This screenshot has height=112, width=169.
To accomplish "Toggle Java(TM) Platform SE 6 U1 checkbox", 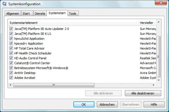I will point(11,34).
